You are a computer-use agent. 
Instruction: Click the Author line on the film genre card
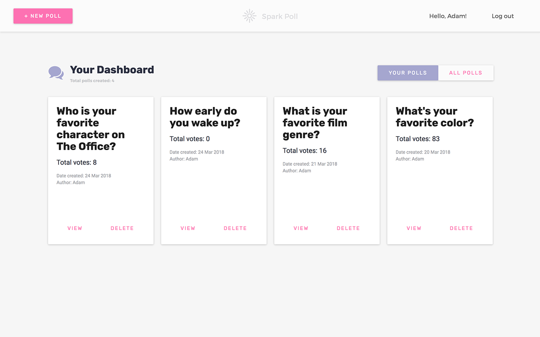point(297,171)
